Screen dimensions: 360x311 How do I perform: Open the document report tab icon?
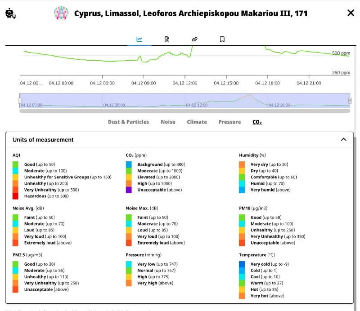(167, 40)
